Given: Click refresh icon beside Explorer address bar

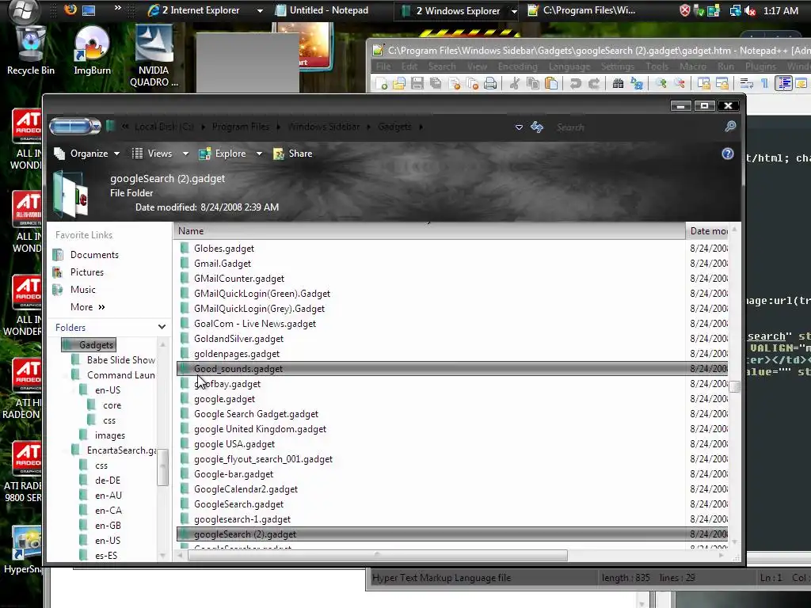Looking at the screenshot, I should pos(537,127).
